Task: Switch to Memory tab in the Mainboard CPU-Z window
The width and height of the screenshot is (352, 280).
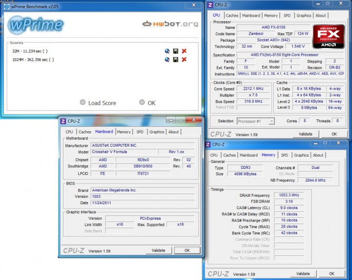Action: click(x=124, y=132)
